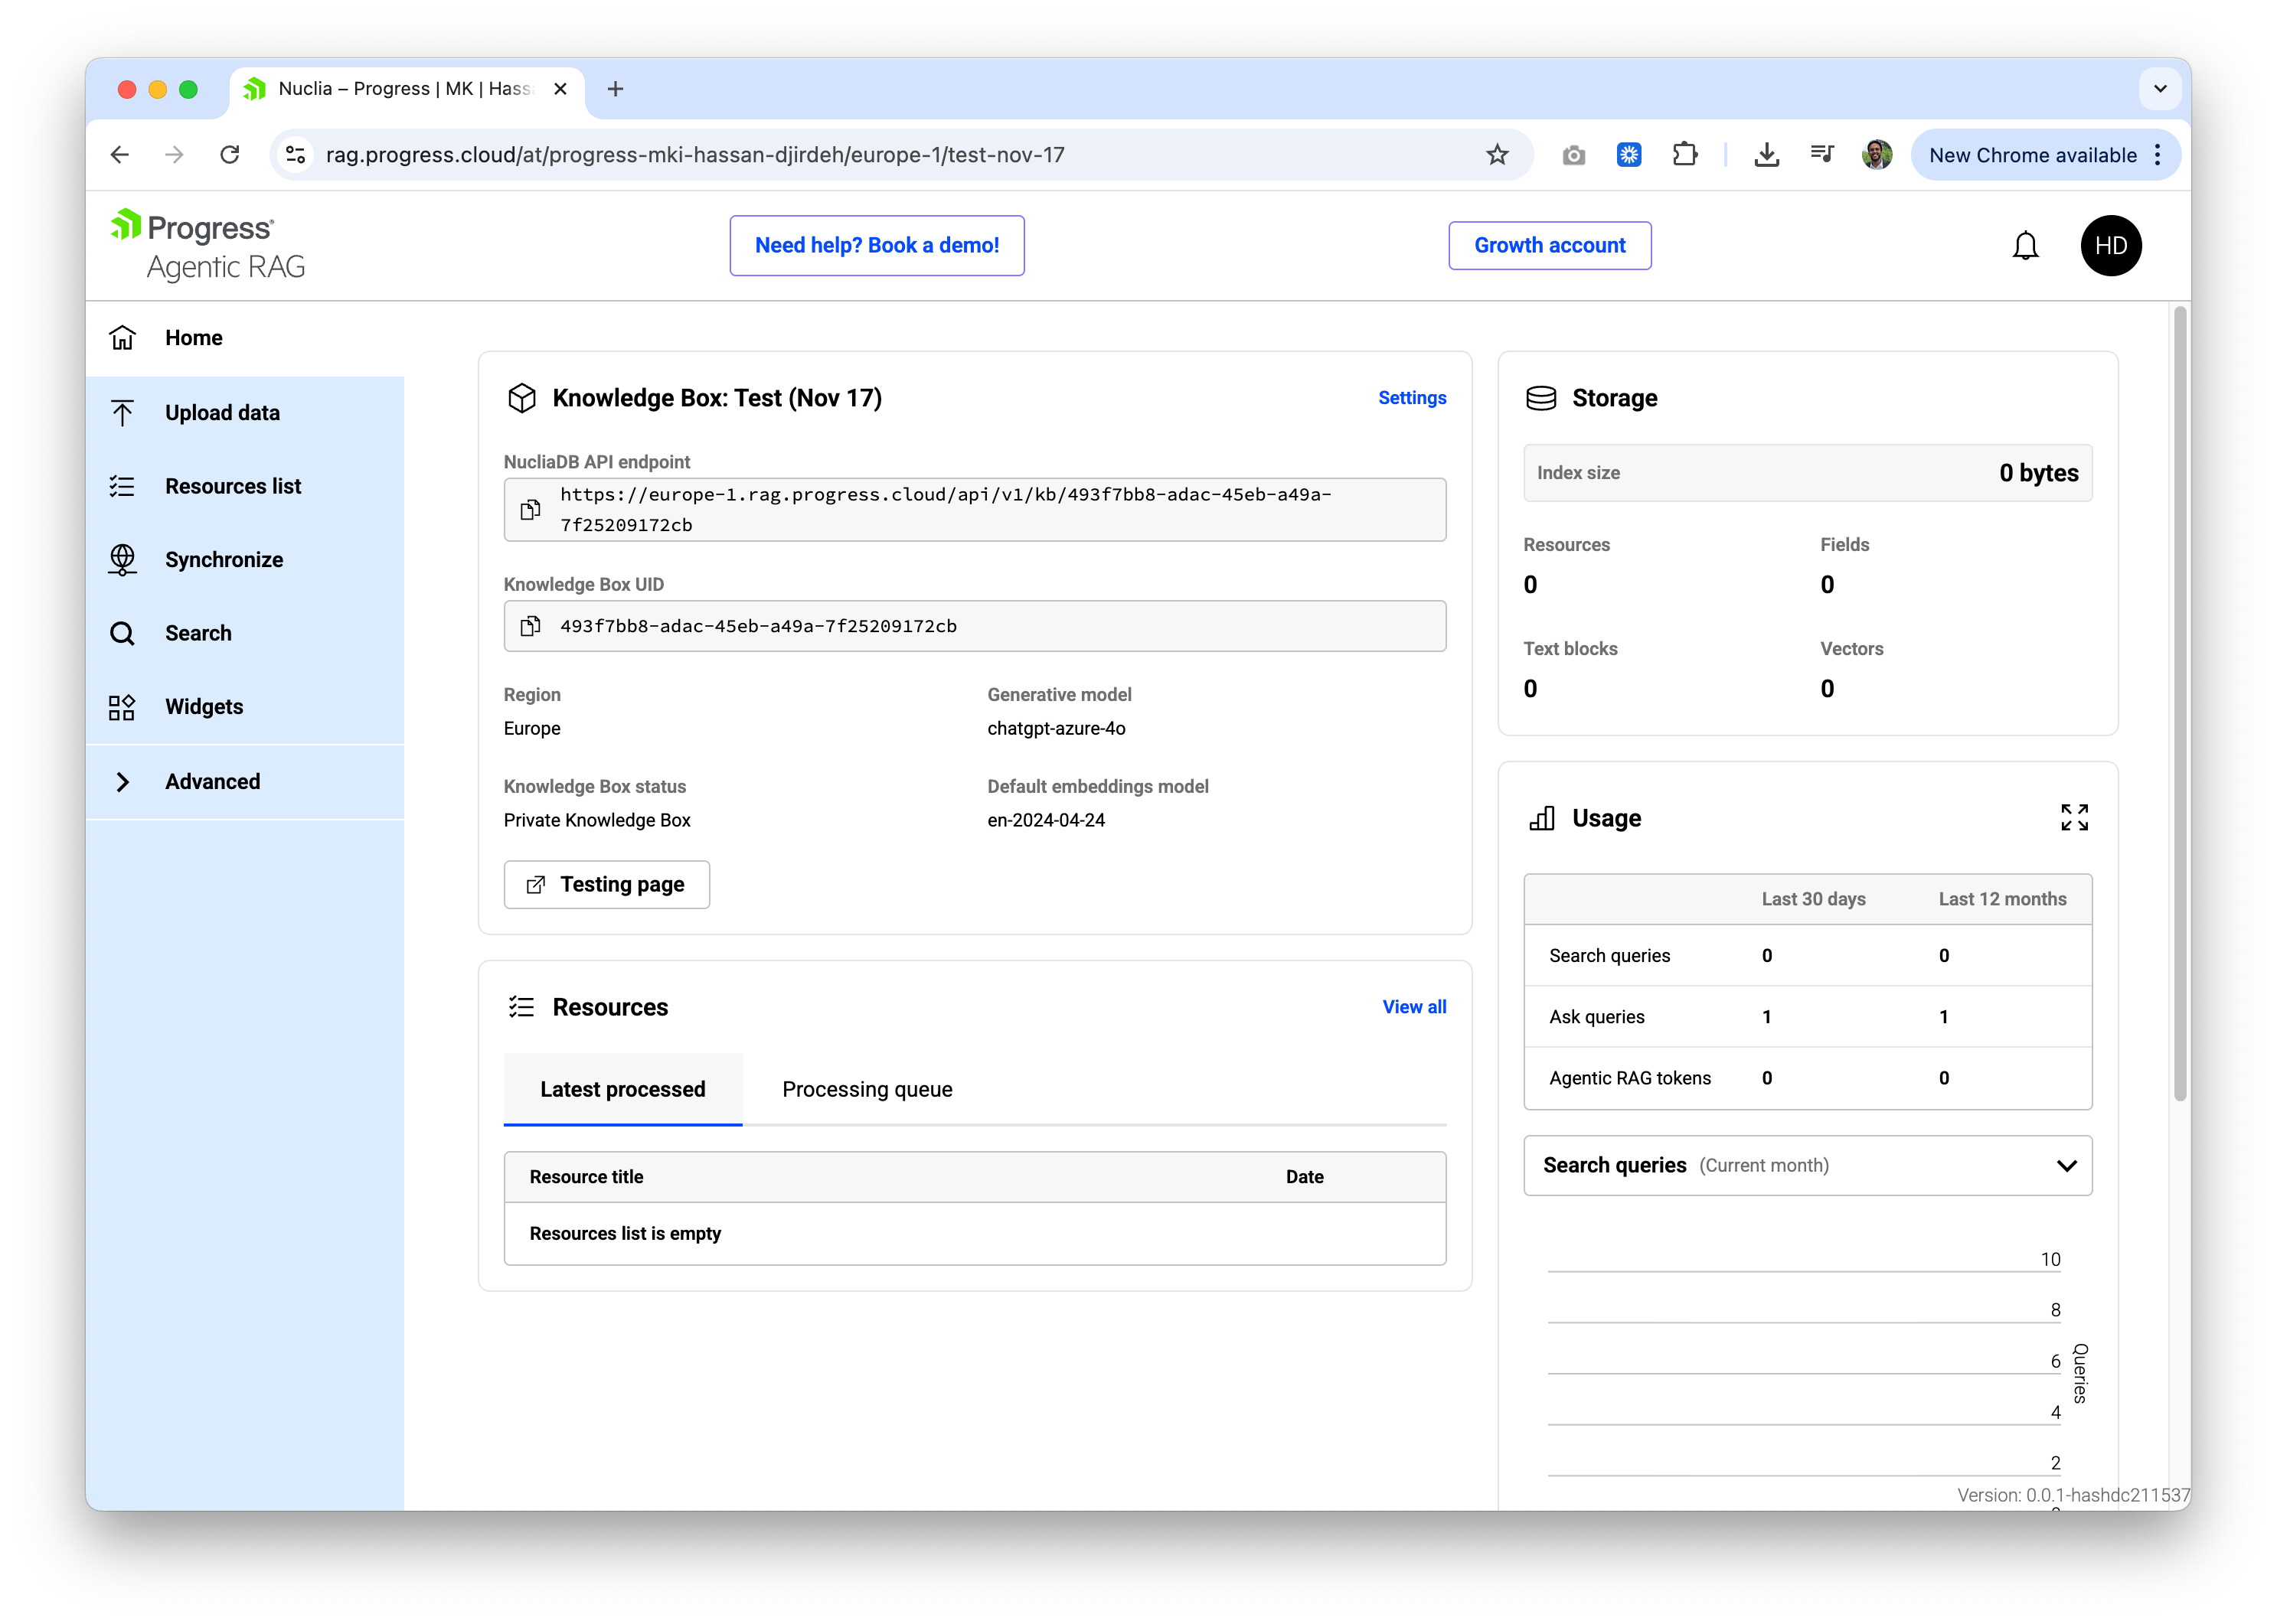
Task: Expand the Advanced sidebar section
Action: click(x=212, y=782)
